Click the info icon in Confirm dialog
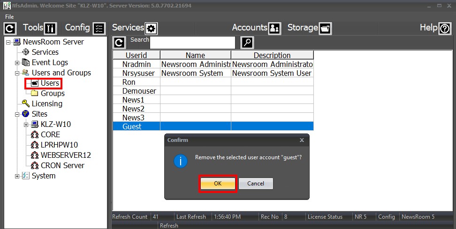 [180, 161]
